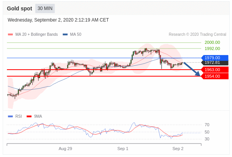Click the RSI blue legend swatch

pyautogui.click(x=10, y=117)
